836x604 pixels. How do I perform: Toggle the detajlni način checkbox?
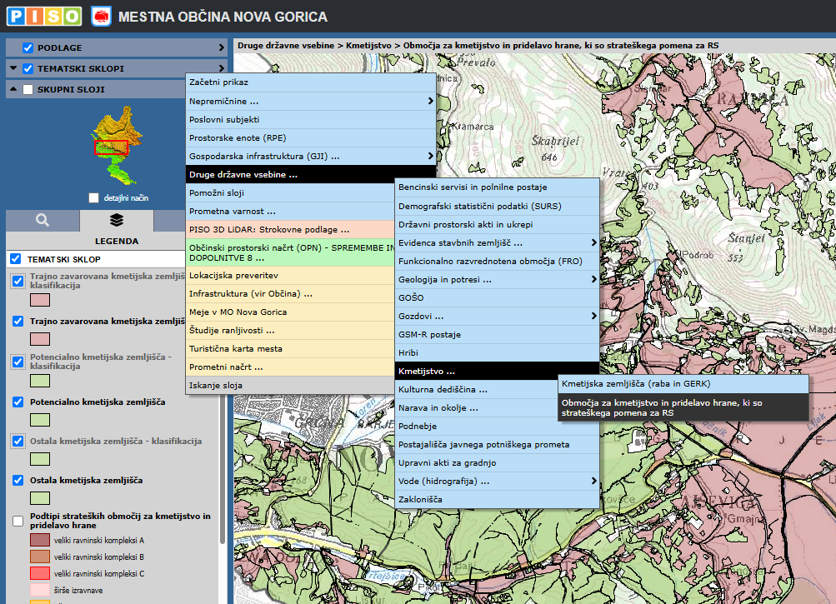(x=93, y=197)
